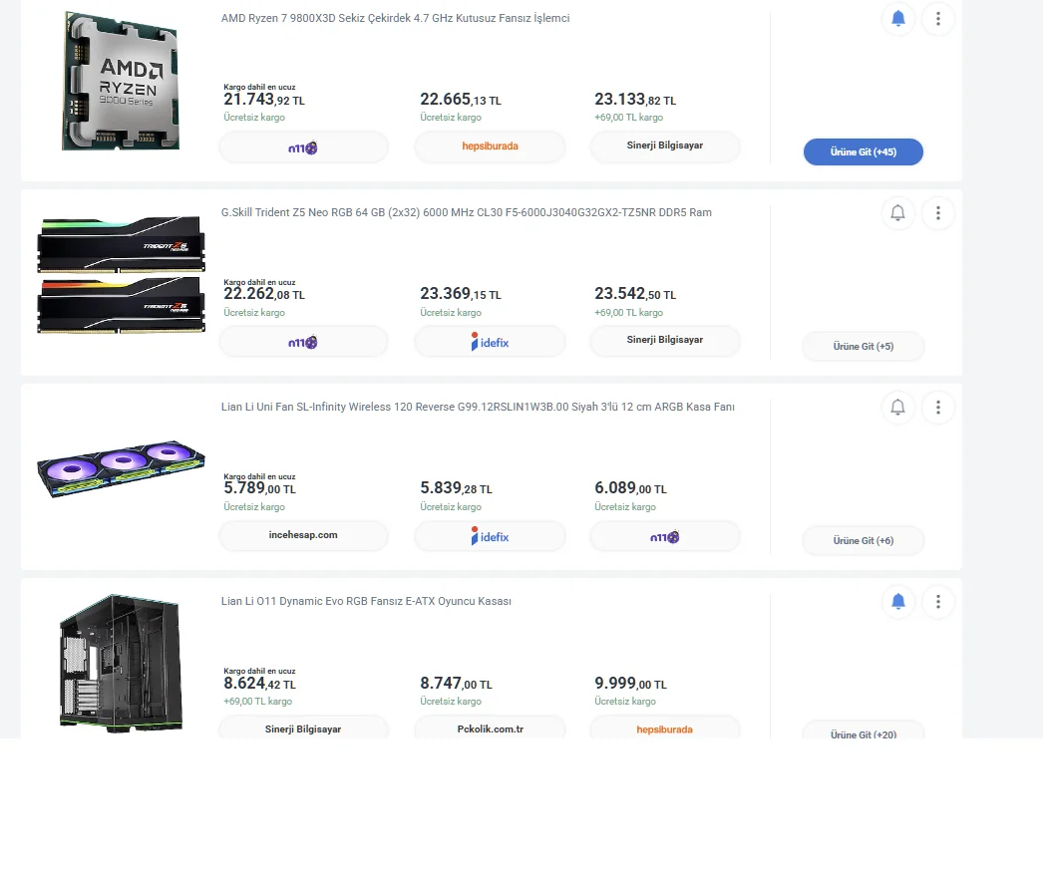Open AMD Ryzen 7 9800X3D product title link
This screenshot has height=872, width=1043.
point(396,18)
